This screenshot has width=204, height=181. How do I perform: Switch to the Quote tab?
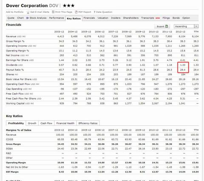click(x=11, y=18)
